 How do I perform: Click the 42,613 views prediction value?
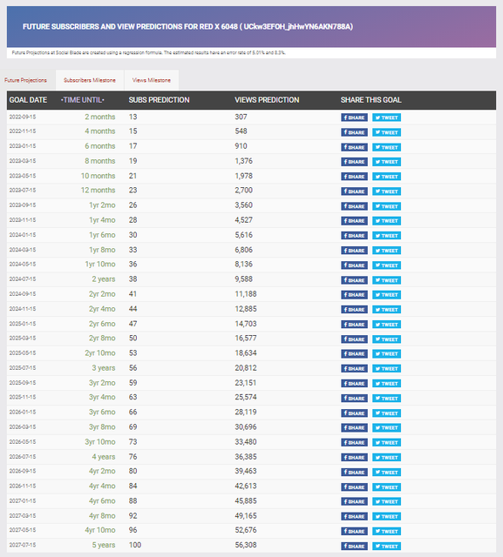tap(246, 486)
